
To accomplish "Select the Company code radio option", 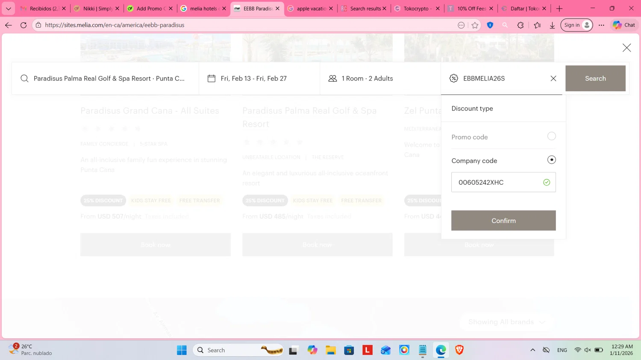I will point(552,160).
